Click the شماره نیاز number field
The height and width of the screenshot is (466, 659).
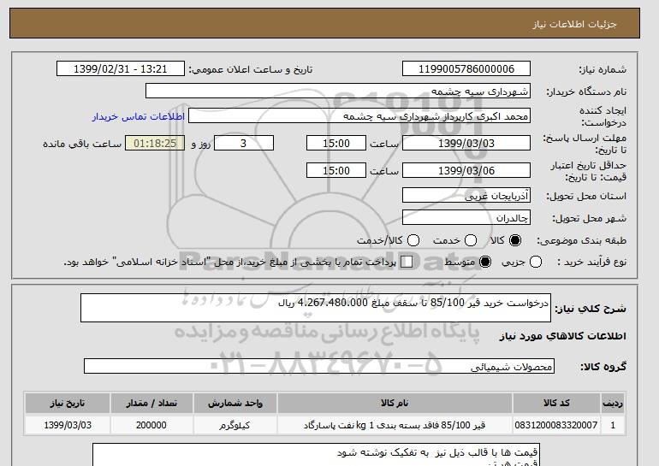(x=466, y=69)
